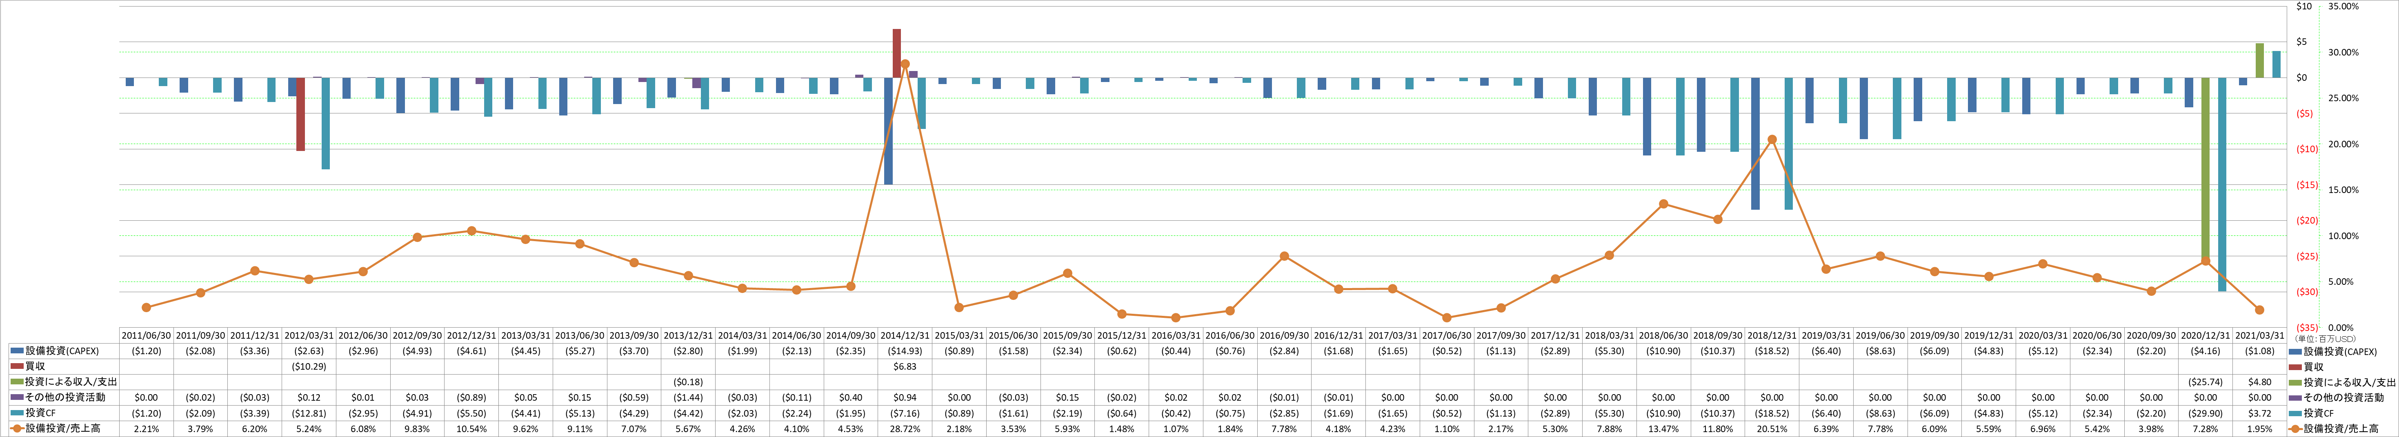Click the 2011/06/30 column header
2399x437 pixels.
[x=146, y=335]
